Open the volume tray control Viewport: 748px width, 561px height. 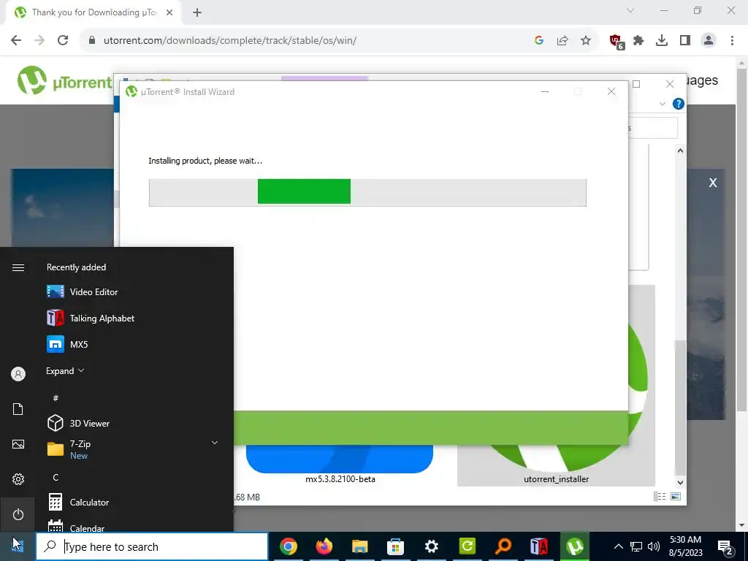point(654,546)
